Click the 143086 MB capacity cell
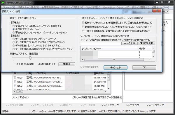 pyautogui.click(x=100, y=82)
